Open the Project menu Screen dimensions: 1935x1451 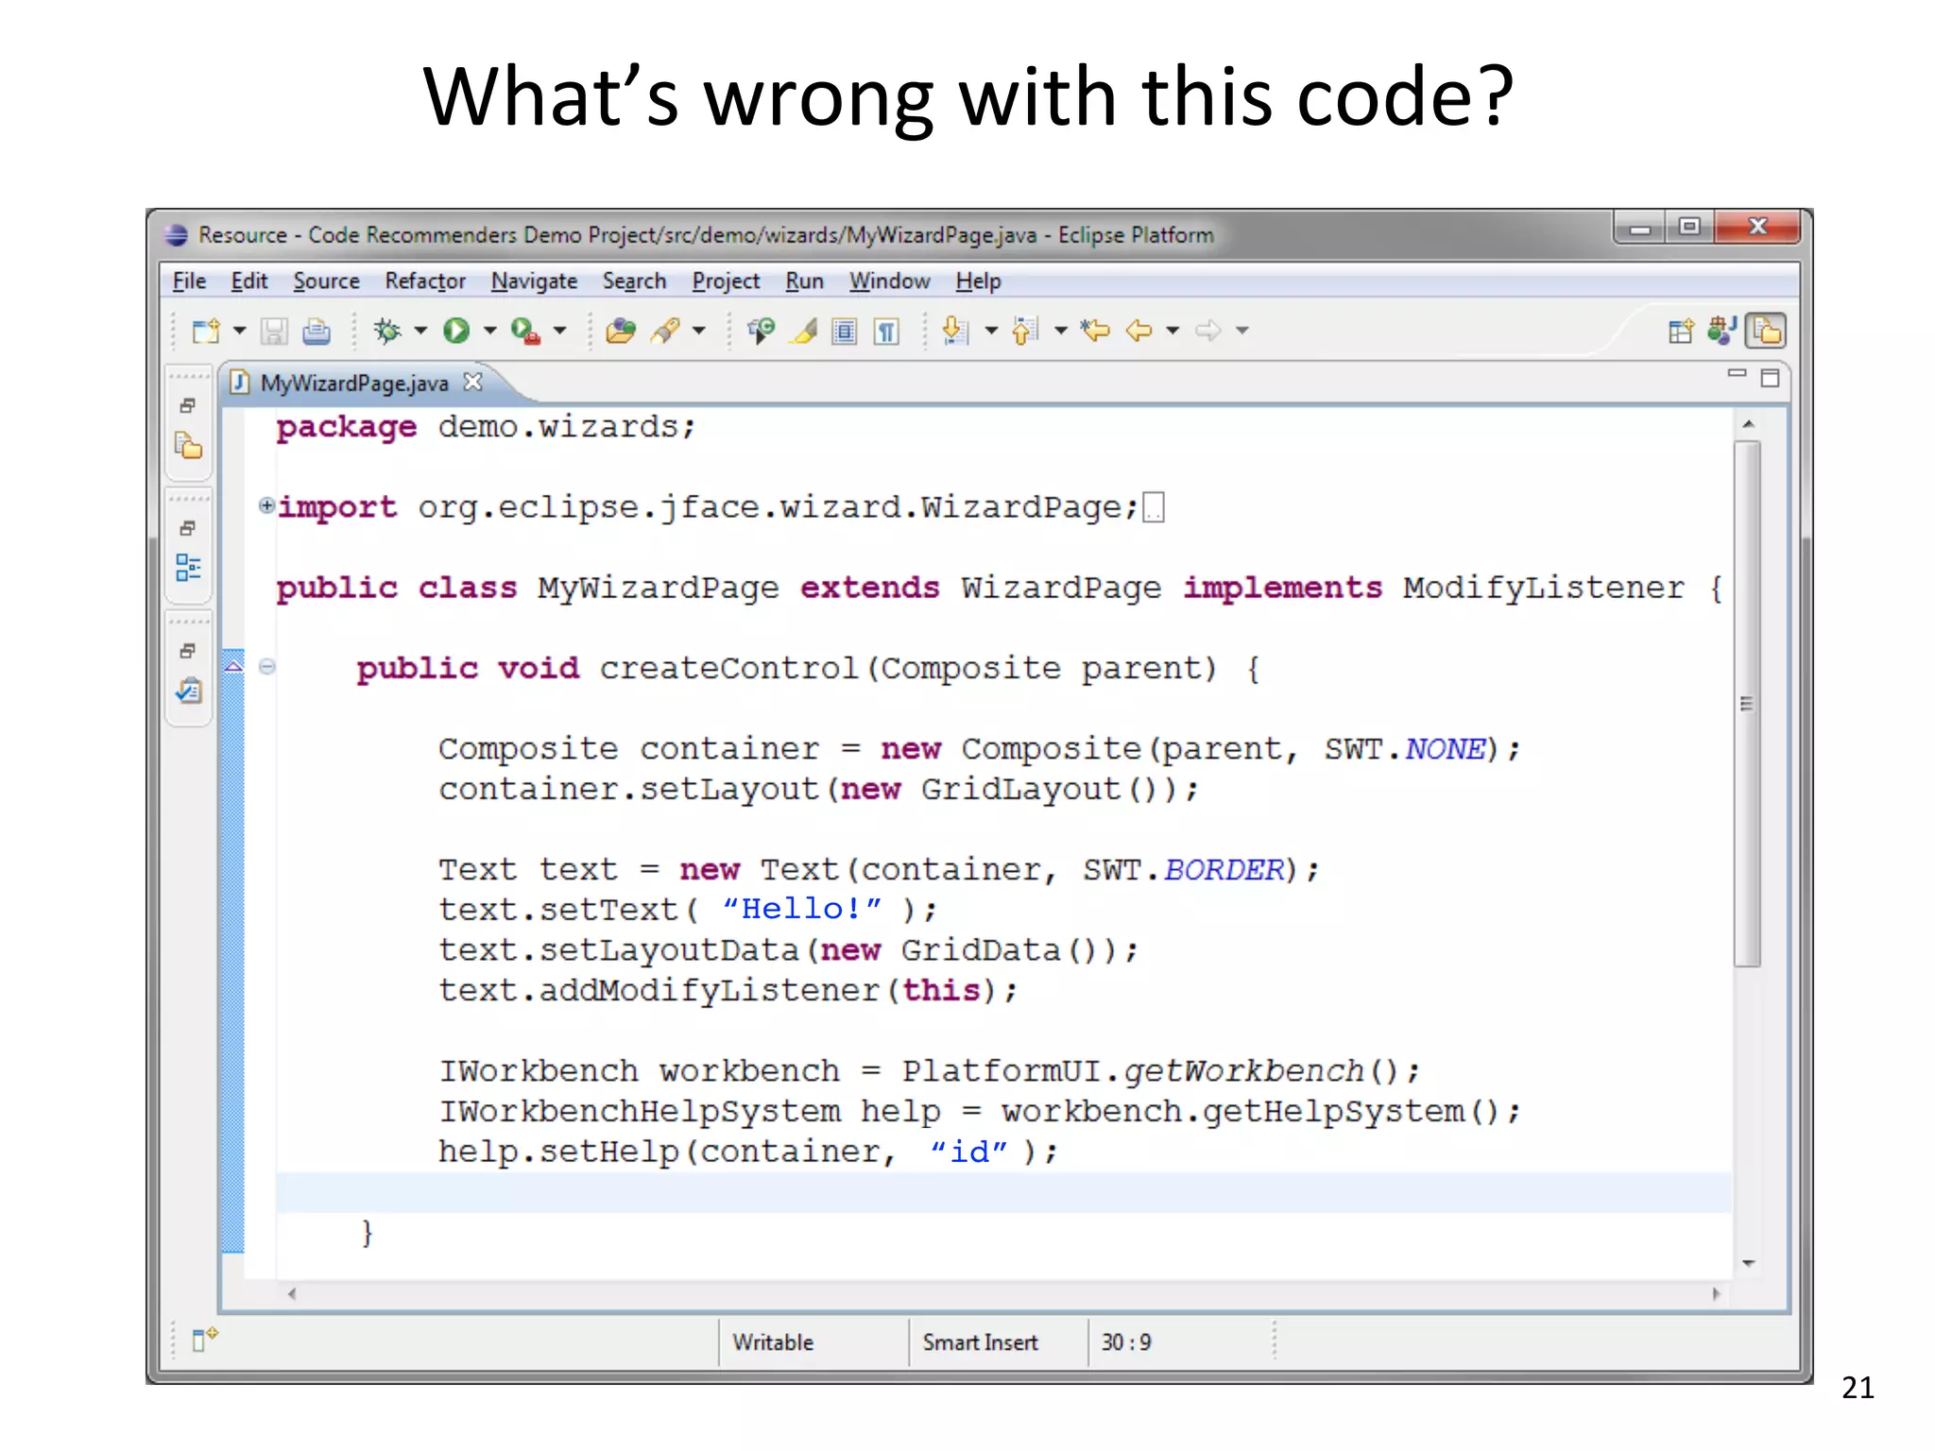[726, 282]
